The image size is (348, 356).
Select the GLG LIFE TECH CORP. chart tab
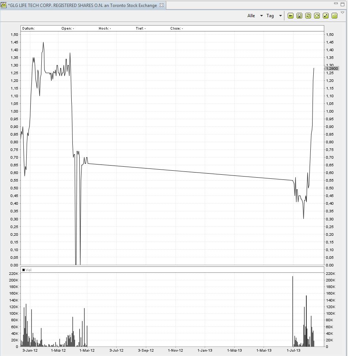82,5
